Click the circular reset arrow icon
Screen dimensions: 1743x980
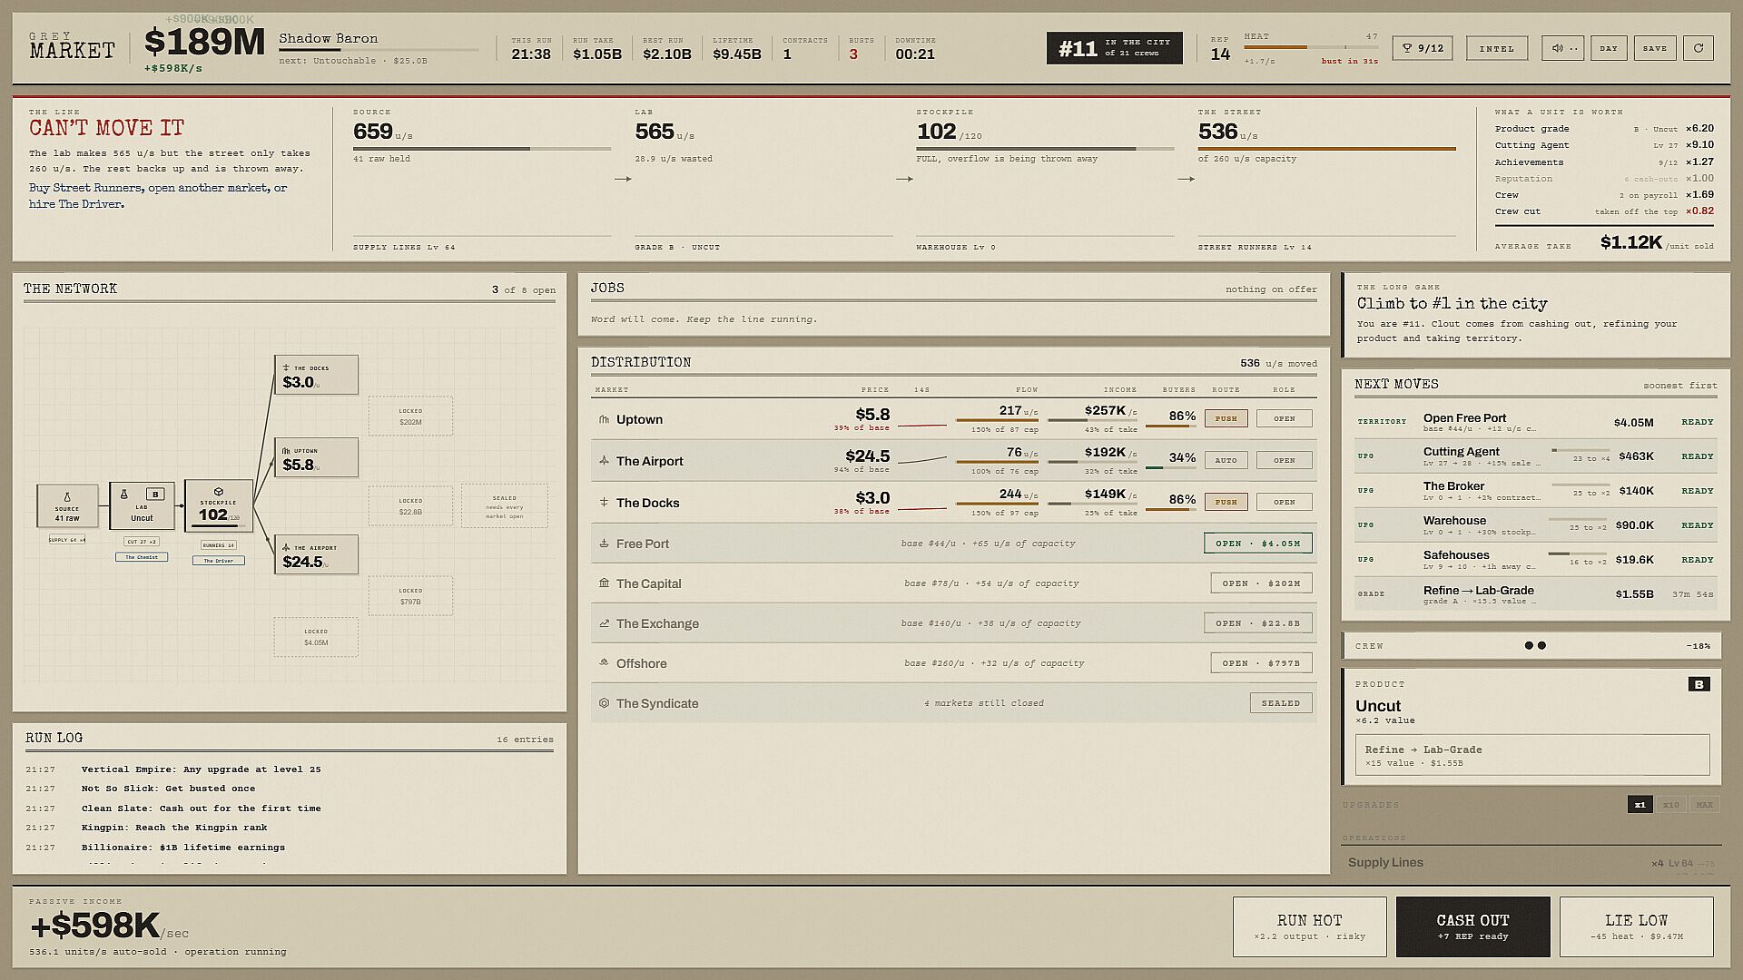click(x=1698, y=48)
